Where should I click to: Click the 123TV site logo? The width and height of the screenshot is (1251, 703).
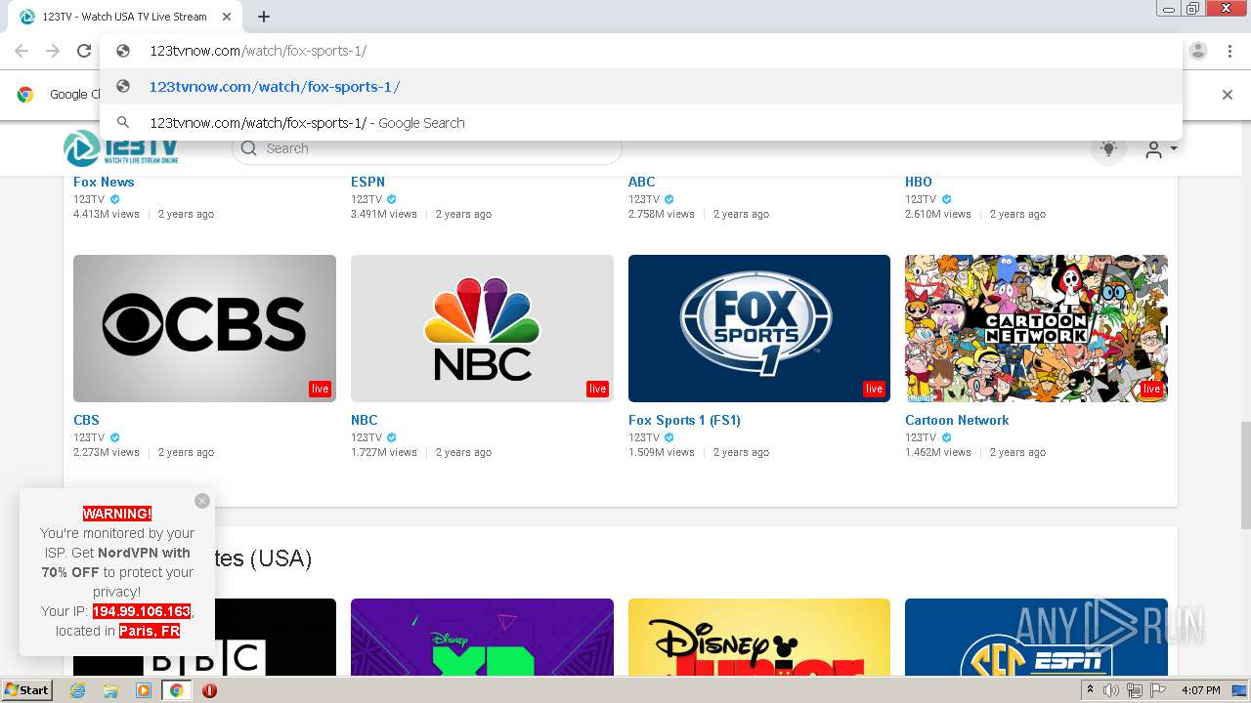(121, 147)
